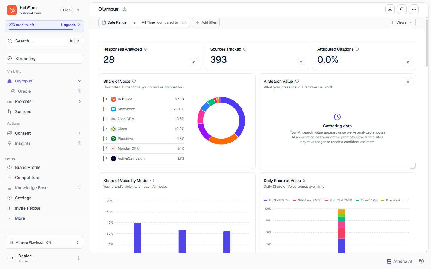Click info icon beside Daily Share of Voice
The image size is (431, 269).
tap(305, 181)
